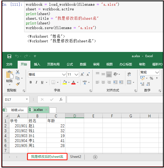Expand the font color palette arrow
The height and width of the screenshot is (168, 164).
coord(78,82)
